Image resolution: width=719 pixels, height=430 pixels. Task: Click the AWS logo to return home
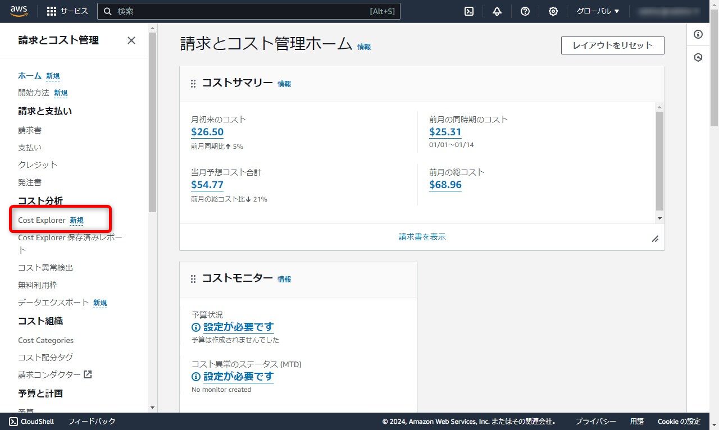click(x=19, y=10)
